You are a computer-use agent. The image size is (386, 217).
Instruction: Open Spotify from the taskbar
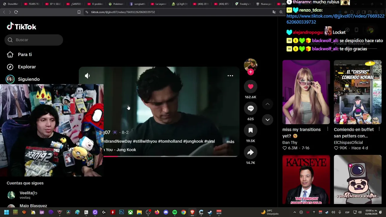pyautogui.click(x=175, y=212)
